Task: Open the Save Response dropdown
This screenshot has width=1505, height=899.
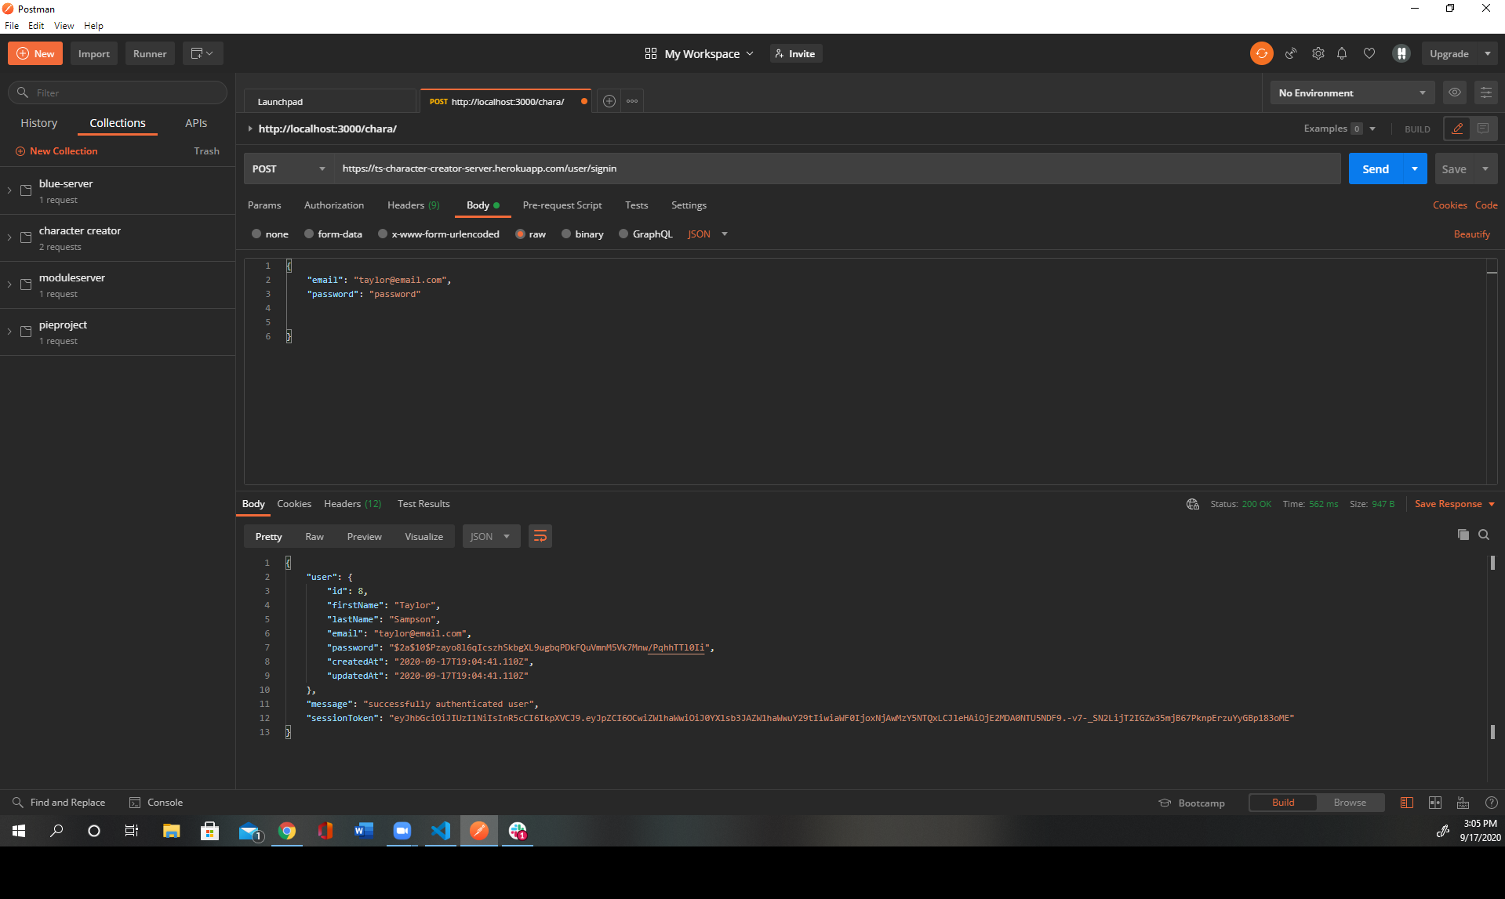Action: coord(1455,504)
